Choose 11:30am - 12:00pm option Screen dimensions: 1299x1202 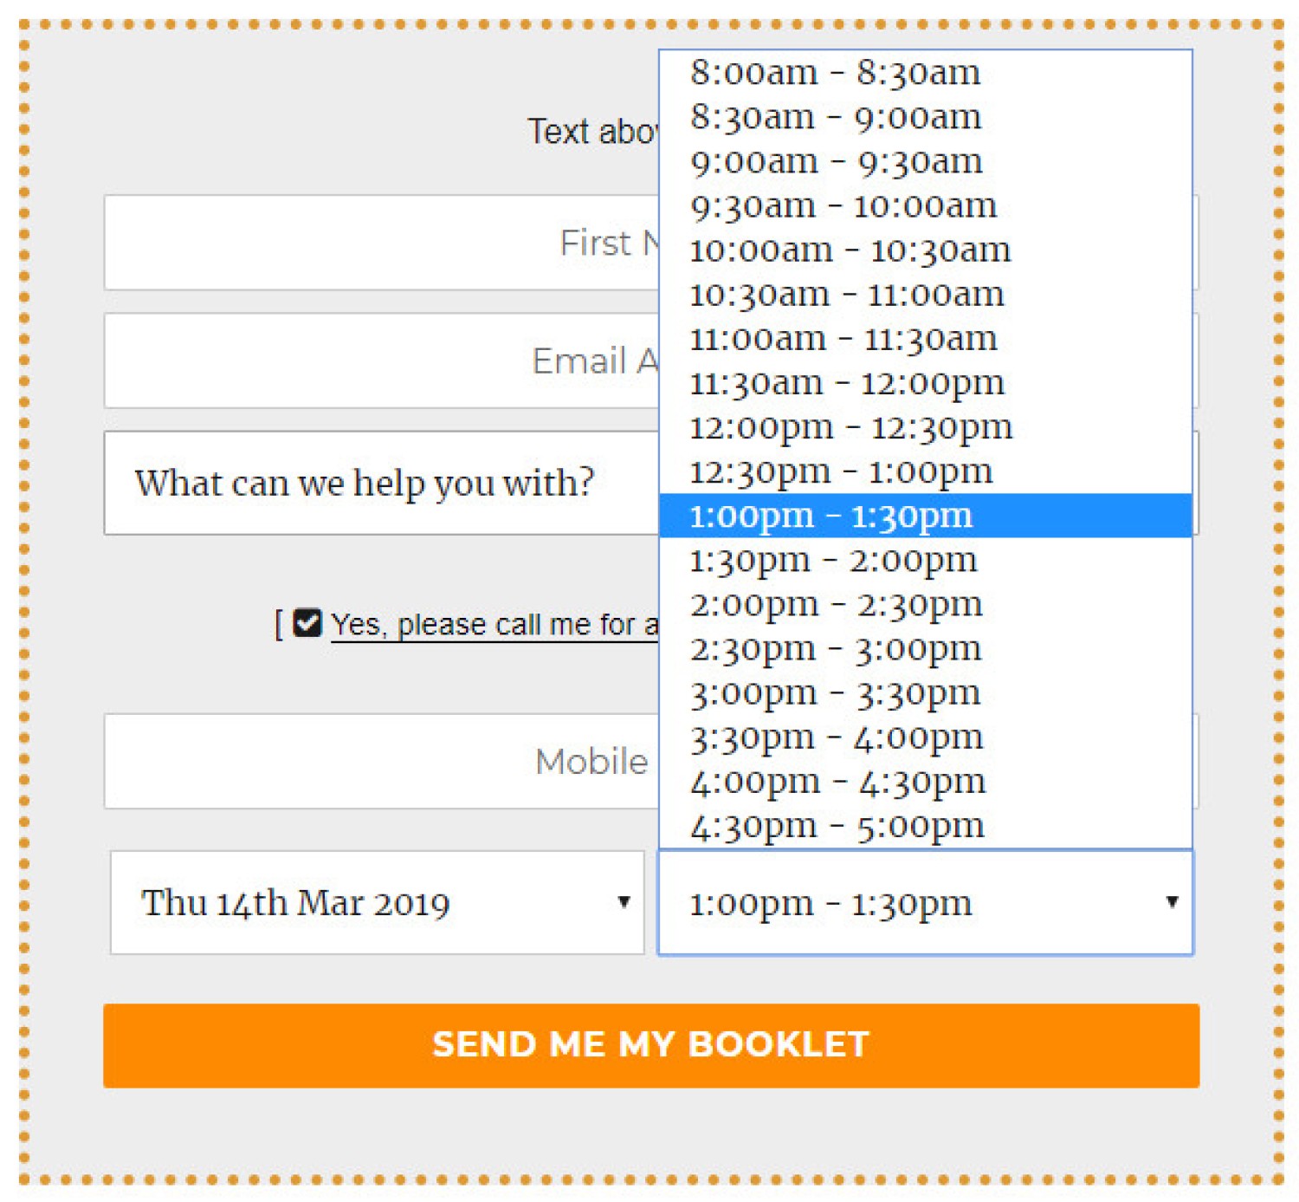[x=925, y=382]
